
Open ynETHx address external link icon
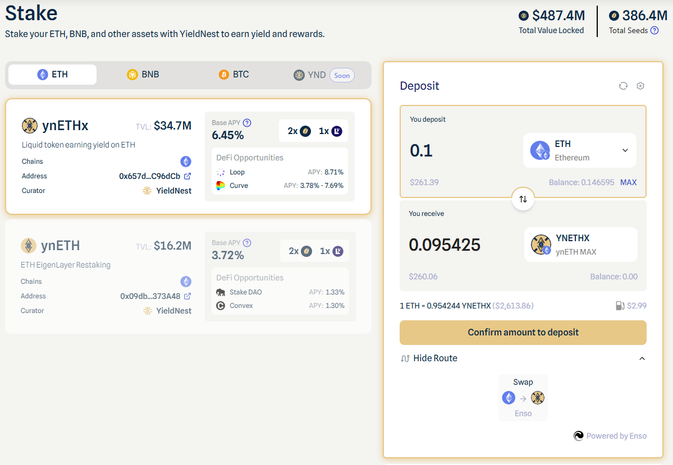coord(187,176)
